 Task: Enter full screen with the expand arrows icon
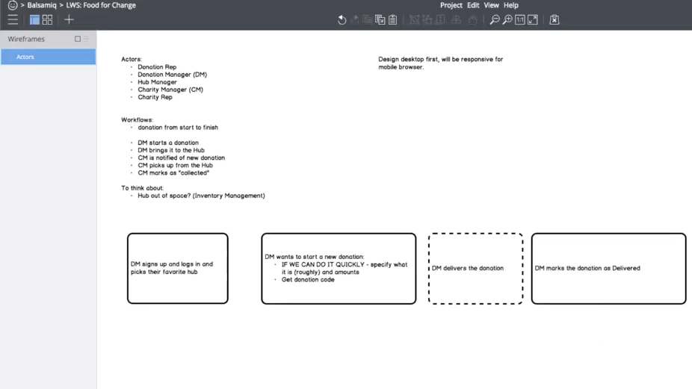[x=533, y=20]
